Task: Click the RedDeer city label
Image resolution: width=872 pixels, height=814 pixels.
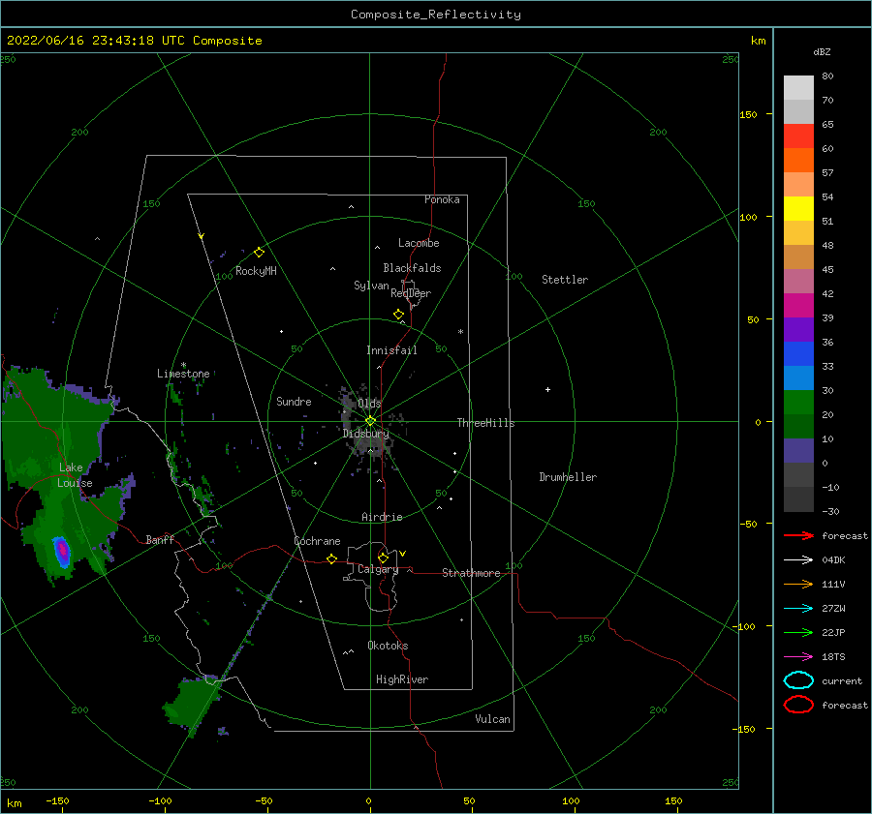Action: coord(411,293)
